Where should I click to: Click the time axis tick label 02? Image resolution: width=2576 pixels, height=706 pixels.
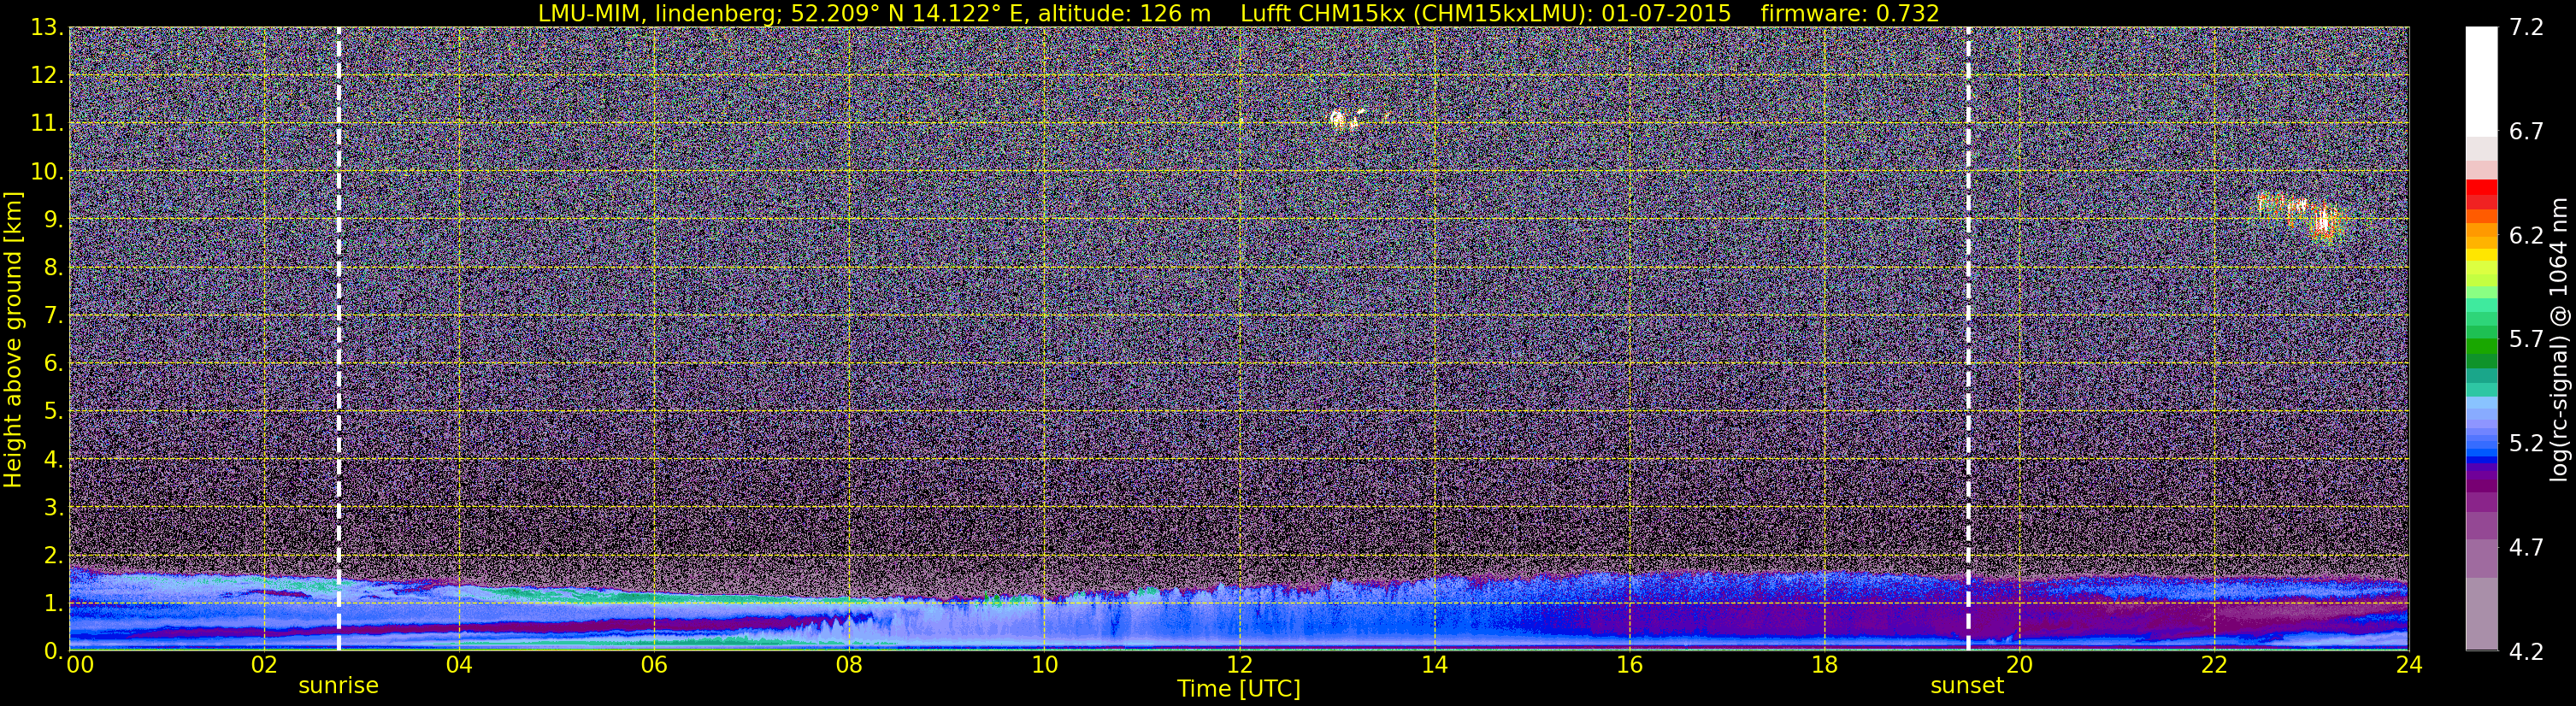point(264,665)
